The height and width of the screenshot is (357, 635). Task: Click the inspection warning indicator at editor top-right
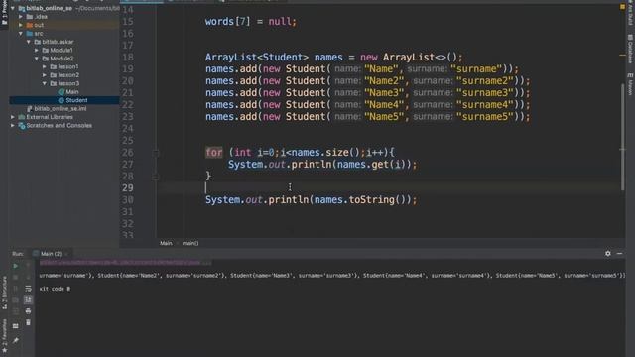[622, 7]
